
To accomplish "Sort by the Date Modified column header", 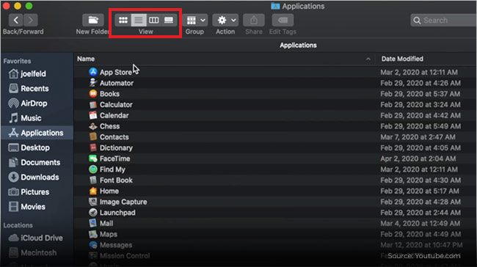I will [402, 59].
